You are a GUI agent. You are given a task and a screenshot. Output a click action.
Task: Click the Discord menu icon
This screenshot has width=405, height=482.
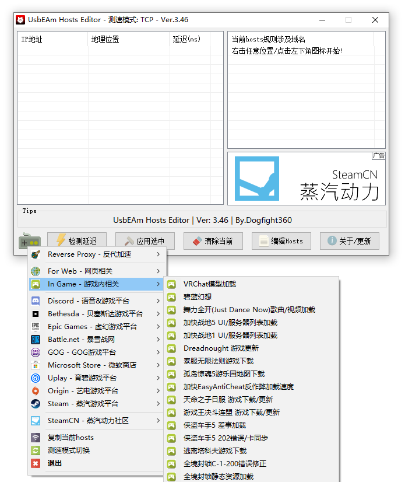pyautogui.click(x=36, y=301)
